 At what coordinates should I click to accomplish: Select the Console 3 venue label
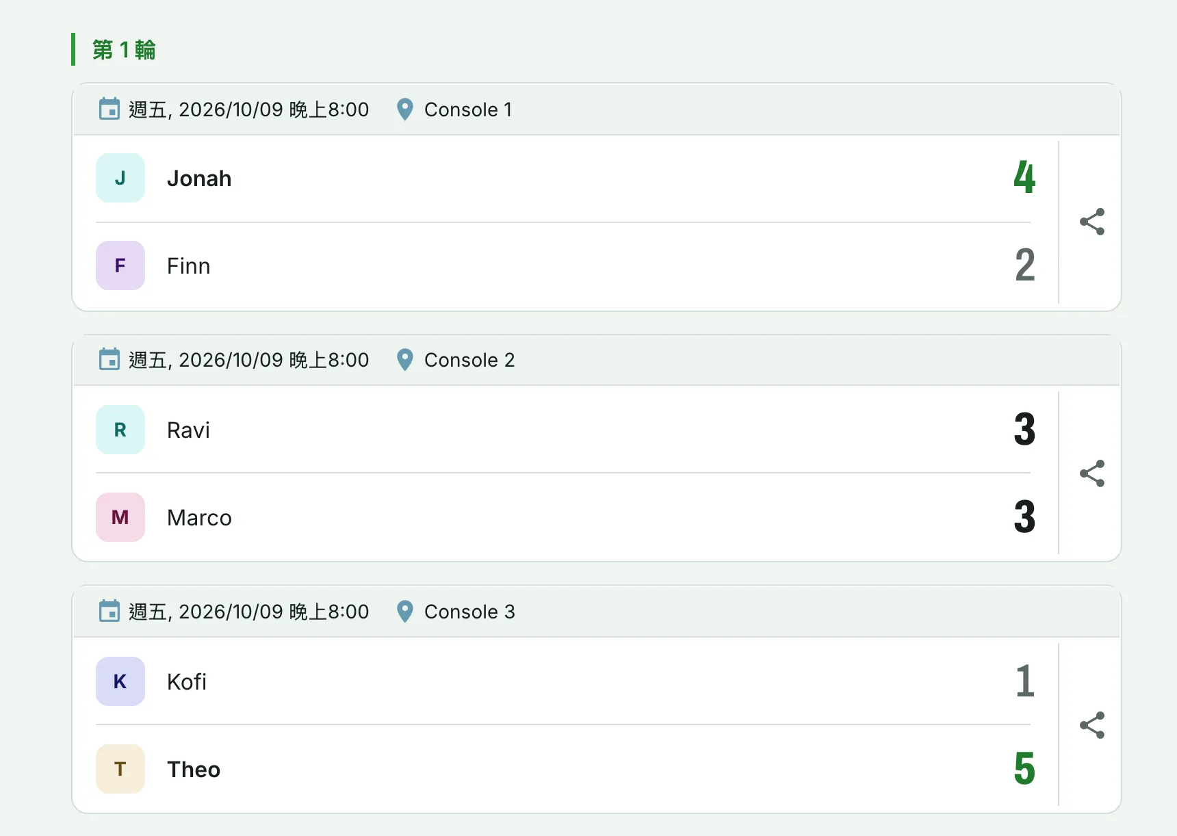[469, 612]
